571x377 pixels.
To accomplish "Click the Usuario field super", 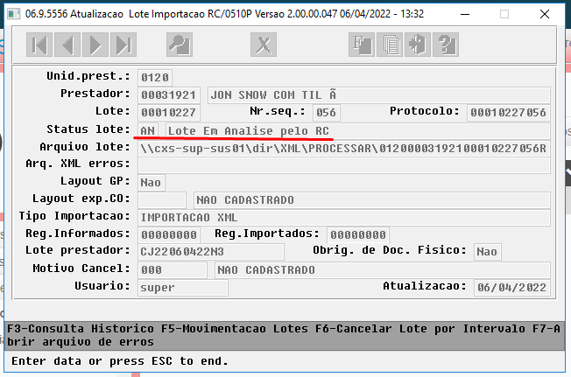I will tap(183, 288).
